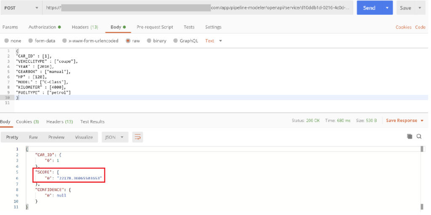Viewport: 431px width, 215px height.
Task: Click the Code link
Action: (420, 27)
